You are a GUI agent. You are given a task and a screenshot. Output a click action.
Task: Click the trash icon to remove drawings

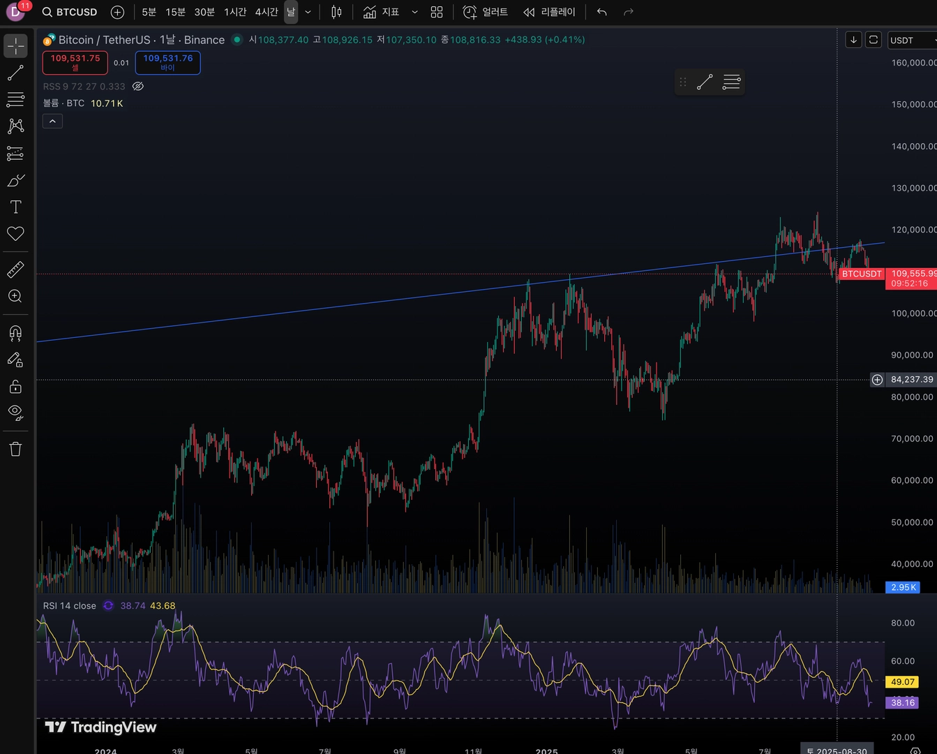[x=15, y=449]
